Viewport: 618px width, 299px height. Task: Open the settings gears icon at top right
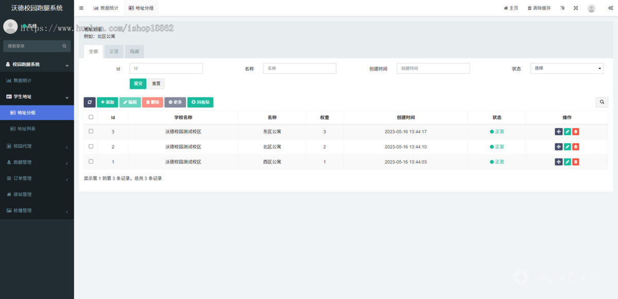coord(610,8)
